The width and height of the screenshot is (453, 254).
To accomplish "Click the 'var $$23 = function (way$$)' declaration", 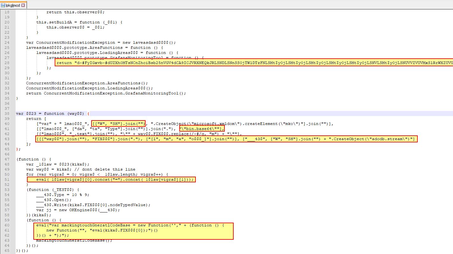I will click(50, 114).
